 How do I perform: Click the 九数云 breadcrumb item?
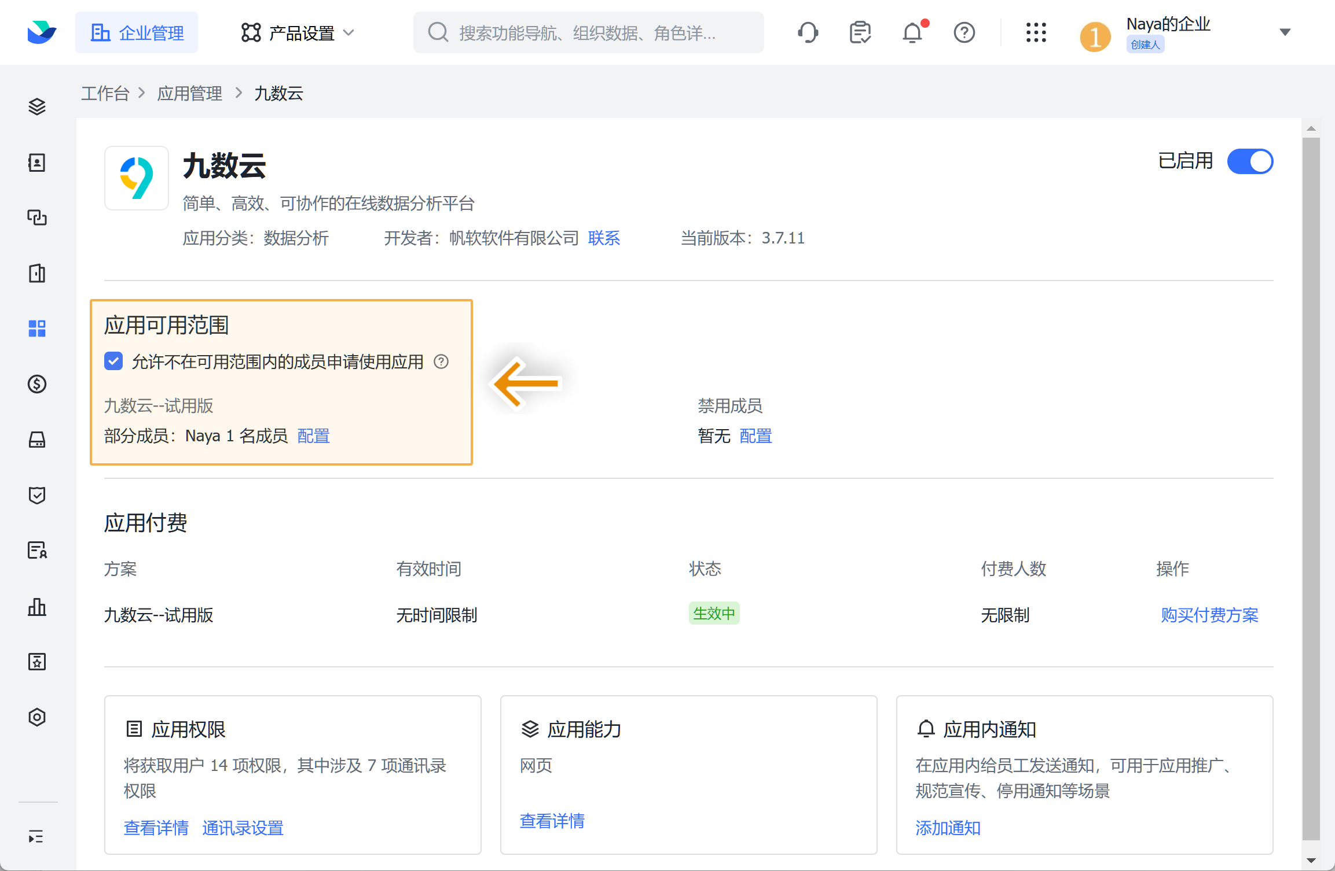(278, 93)
